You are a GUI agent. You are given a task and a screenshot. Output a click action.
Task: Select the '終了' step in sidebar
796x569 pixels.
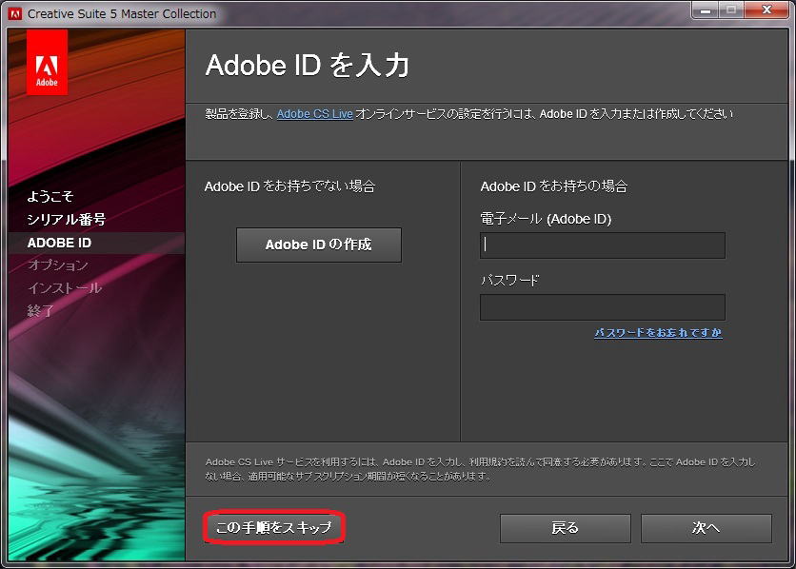[41, 310]
